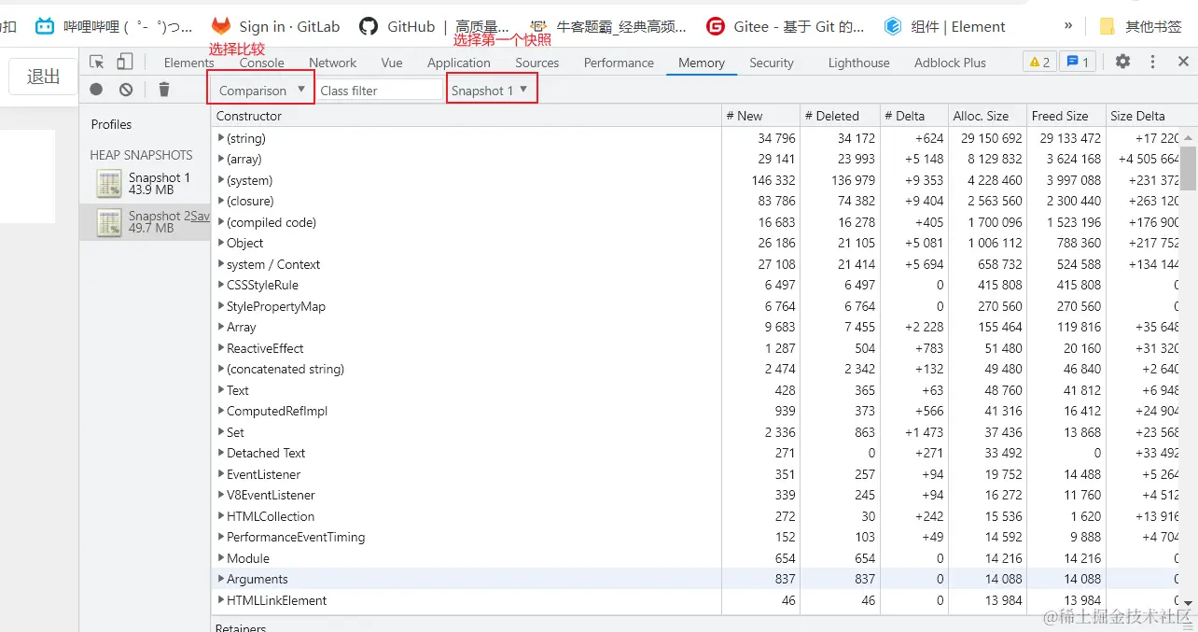The image size is (1198, 632).
Task: Select the PerformanceEventTiming row
Action: point(696,537)
